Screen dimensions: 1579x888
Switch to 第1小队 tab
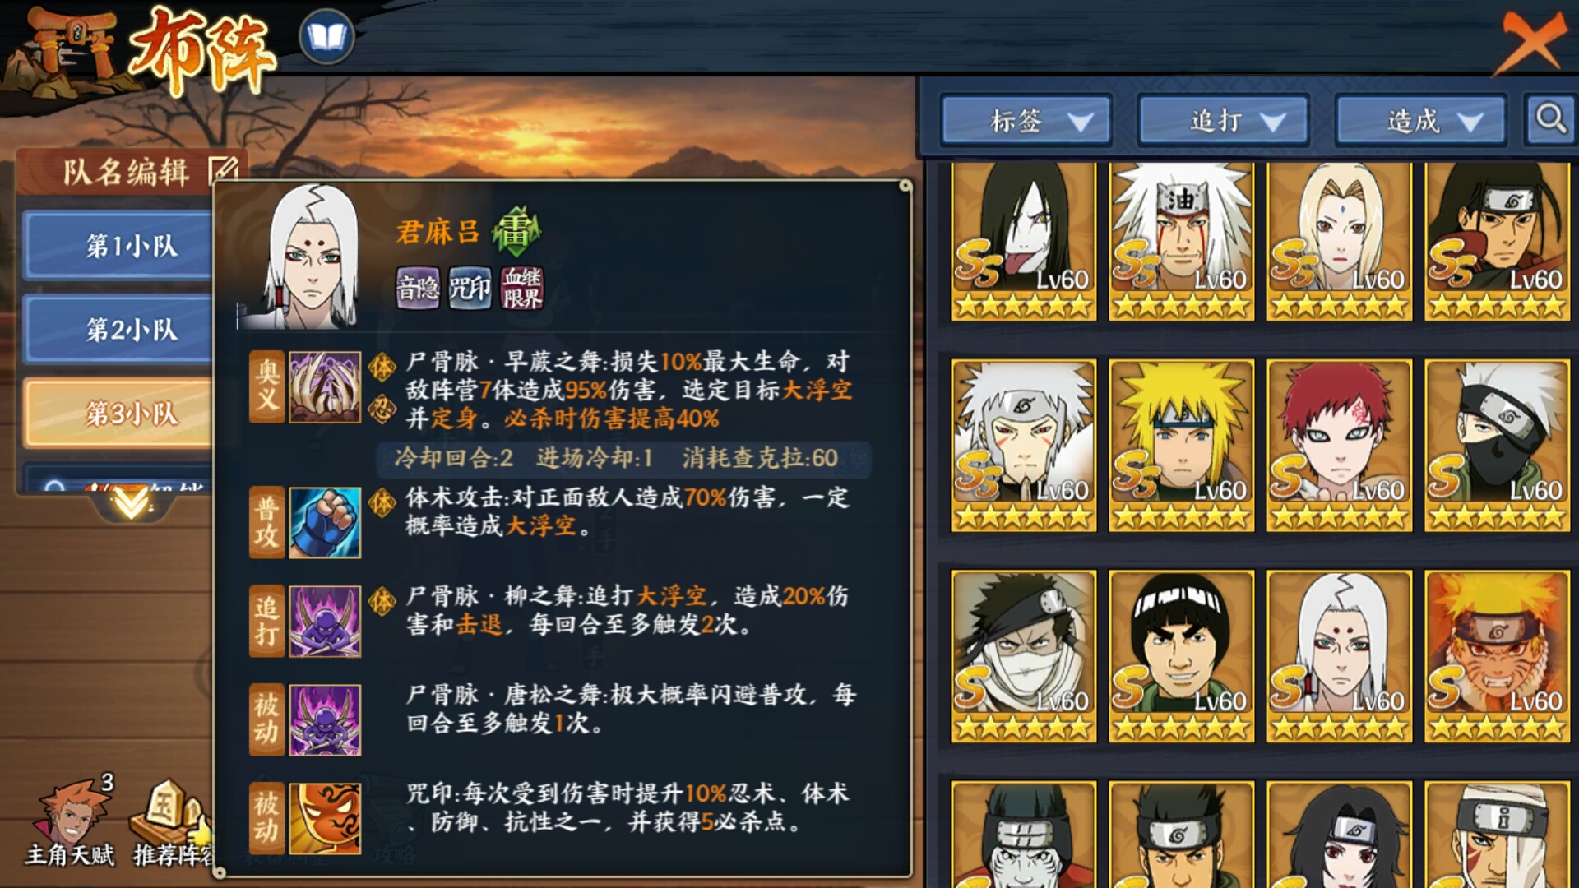(118, 245)
